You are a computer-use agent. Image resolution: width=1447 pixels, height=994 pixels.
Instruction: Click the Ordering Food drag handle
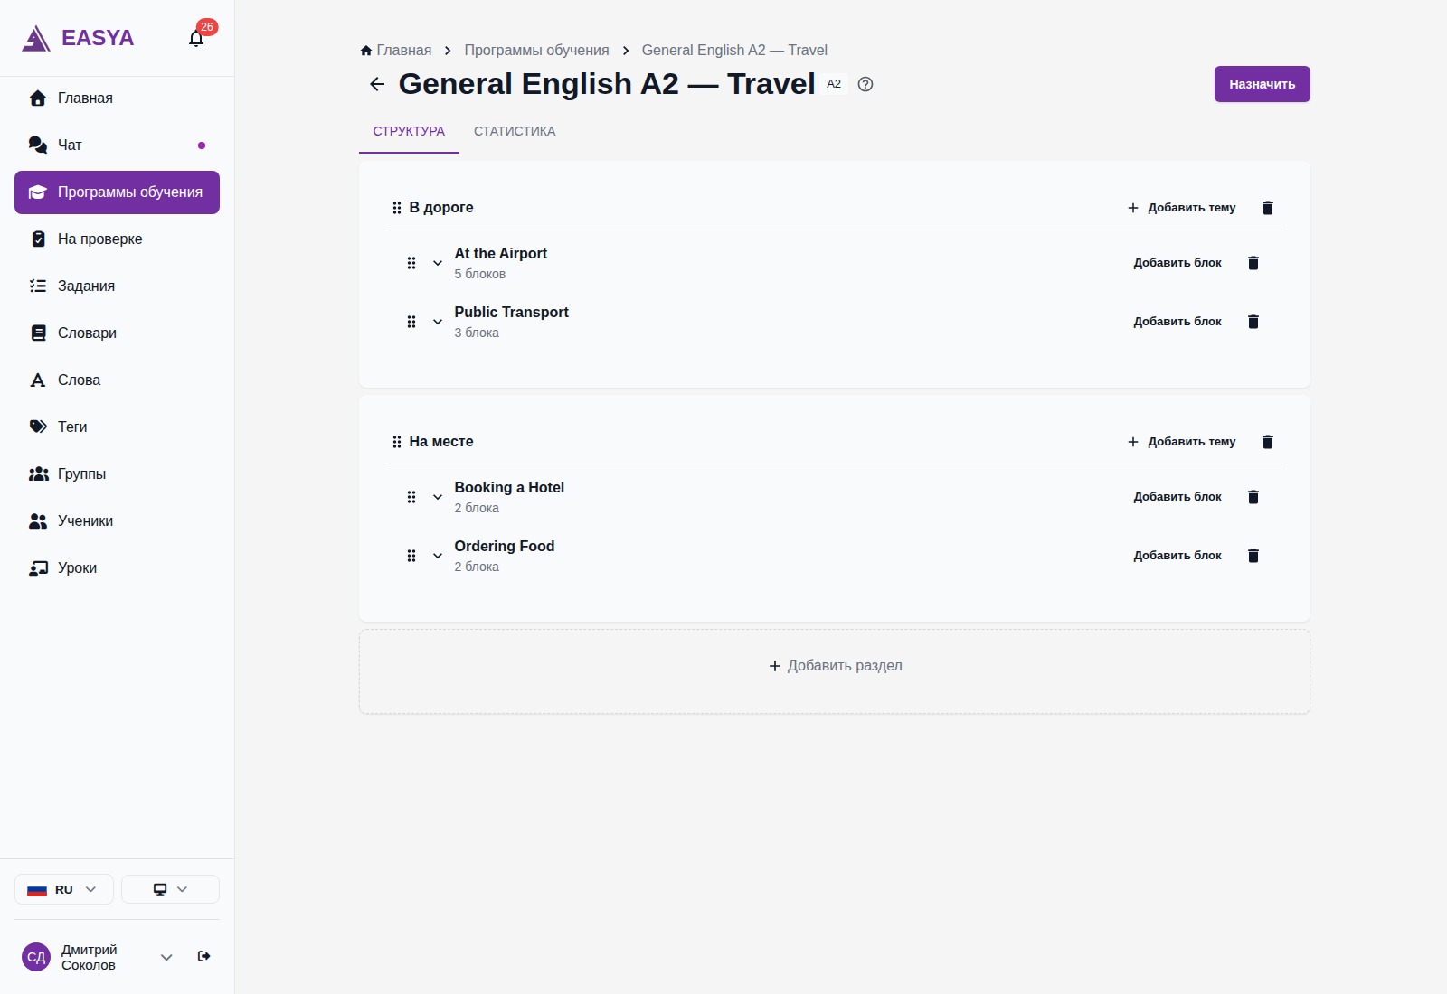pos(411,556)
